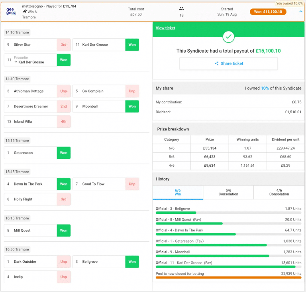This screenshot has width=306, height=292.
Task: Switch to the 6/6 Win tab
Action: point(178,192)
